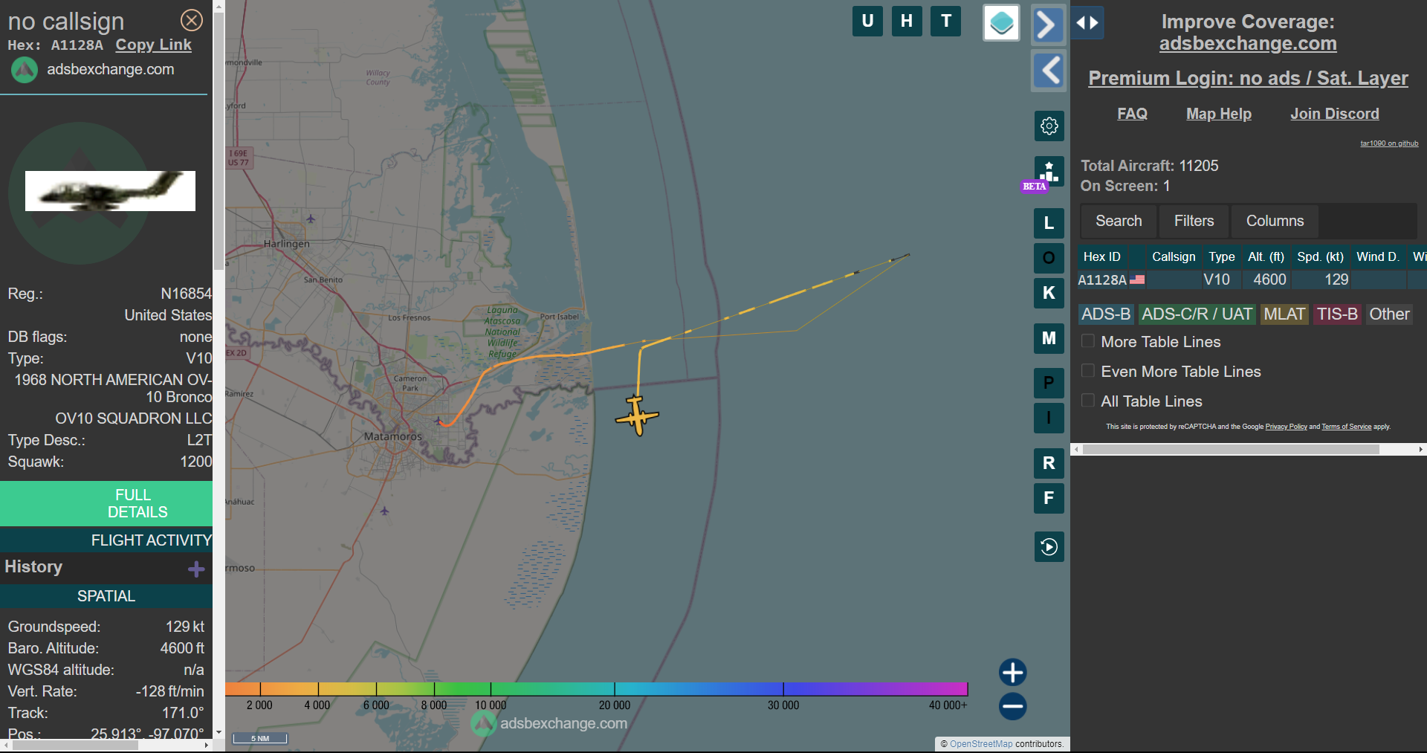
Task: Click Copy Link for hex A1128A
Action: tap(153, 45)
